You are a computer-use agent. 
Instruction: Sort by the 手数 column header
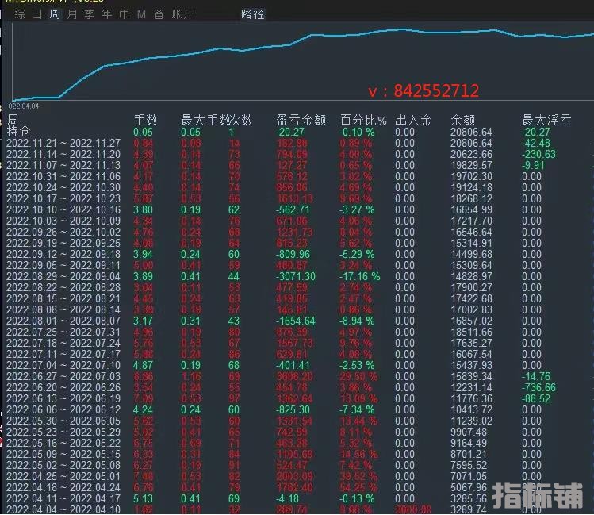point(145,121)
